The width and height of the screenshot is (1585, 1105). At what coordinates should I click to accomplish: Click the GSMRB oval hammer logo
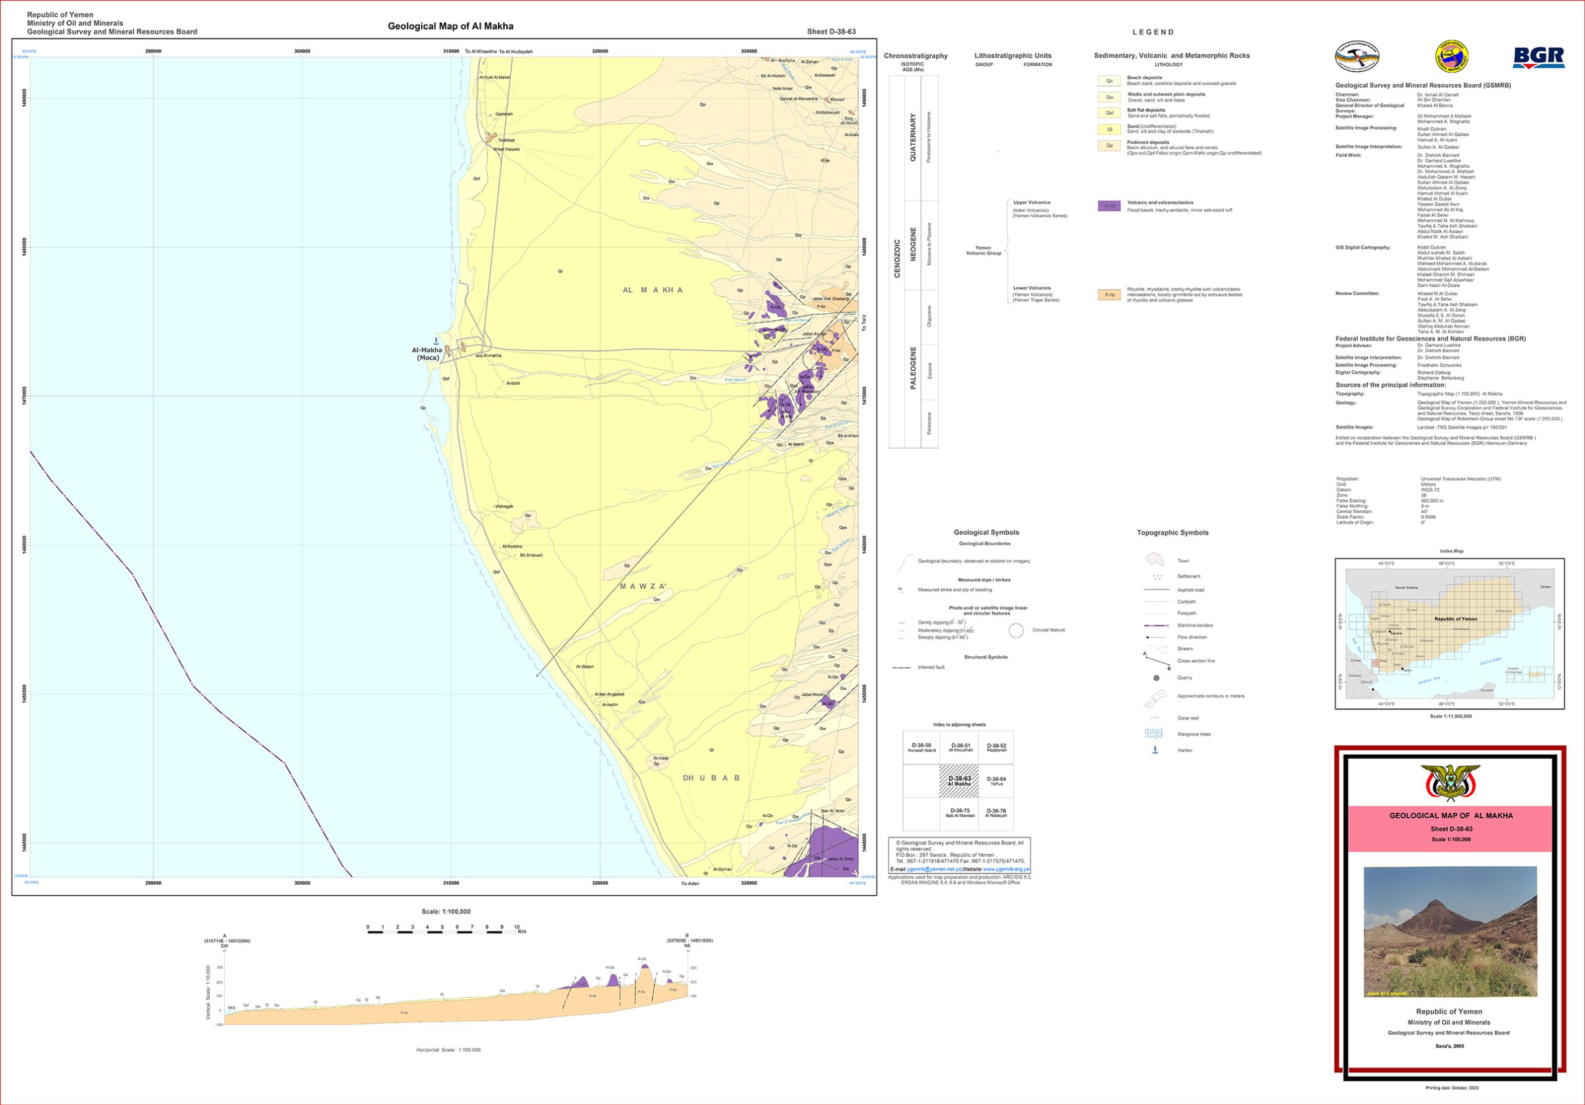point(1357,56)
